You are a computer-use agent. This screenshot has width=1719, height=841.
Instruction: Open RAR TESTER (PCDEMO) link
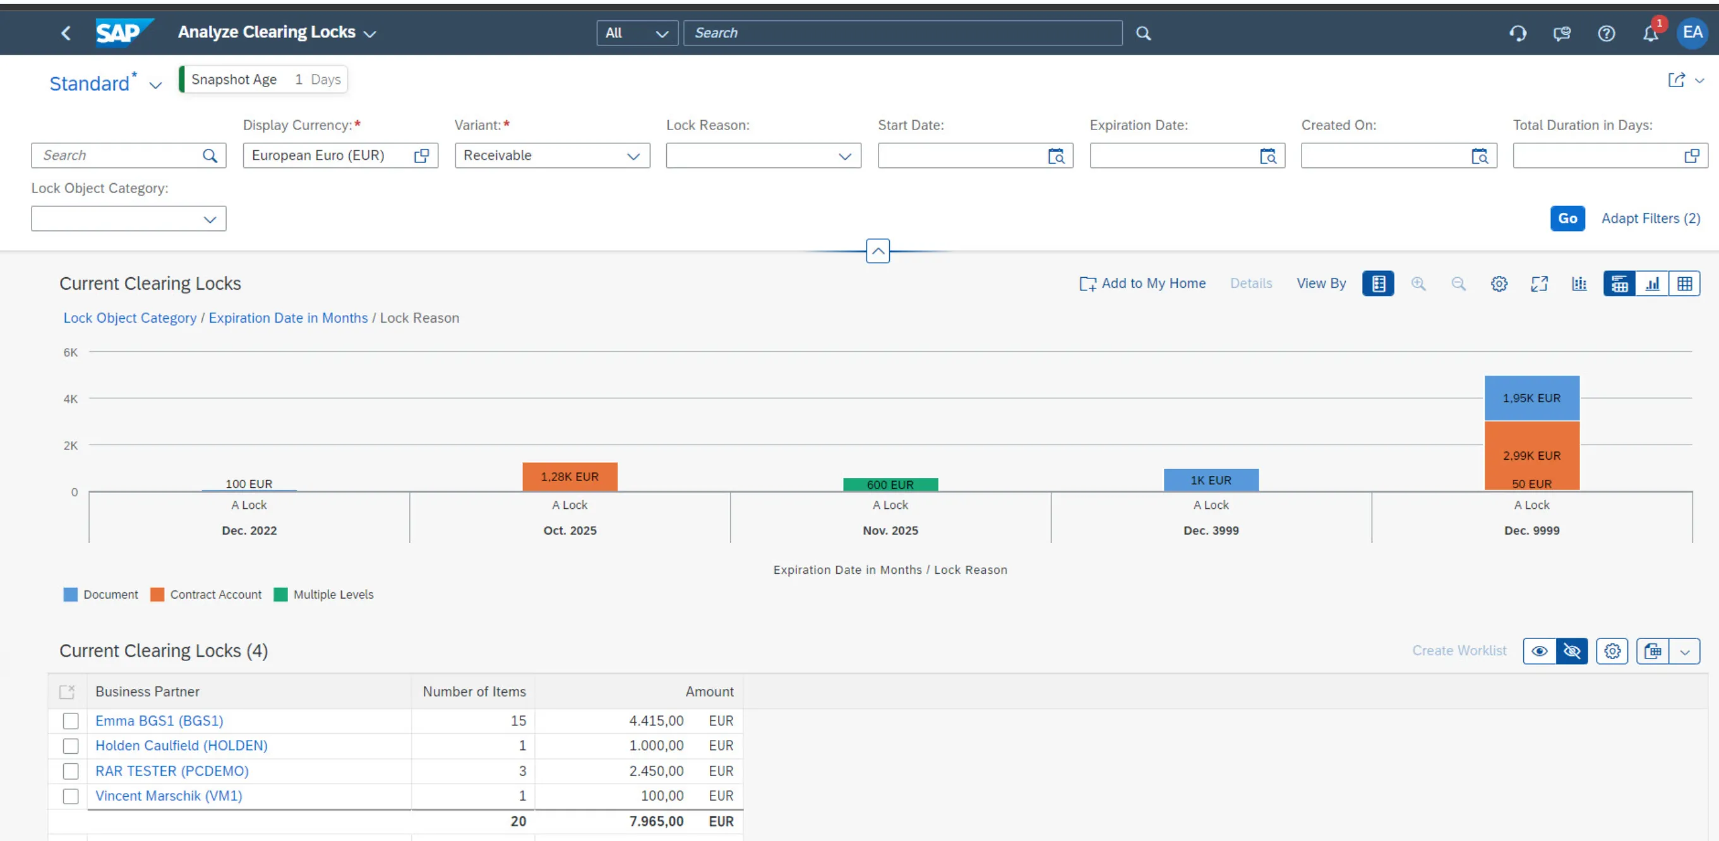[x=172, y=771]
